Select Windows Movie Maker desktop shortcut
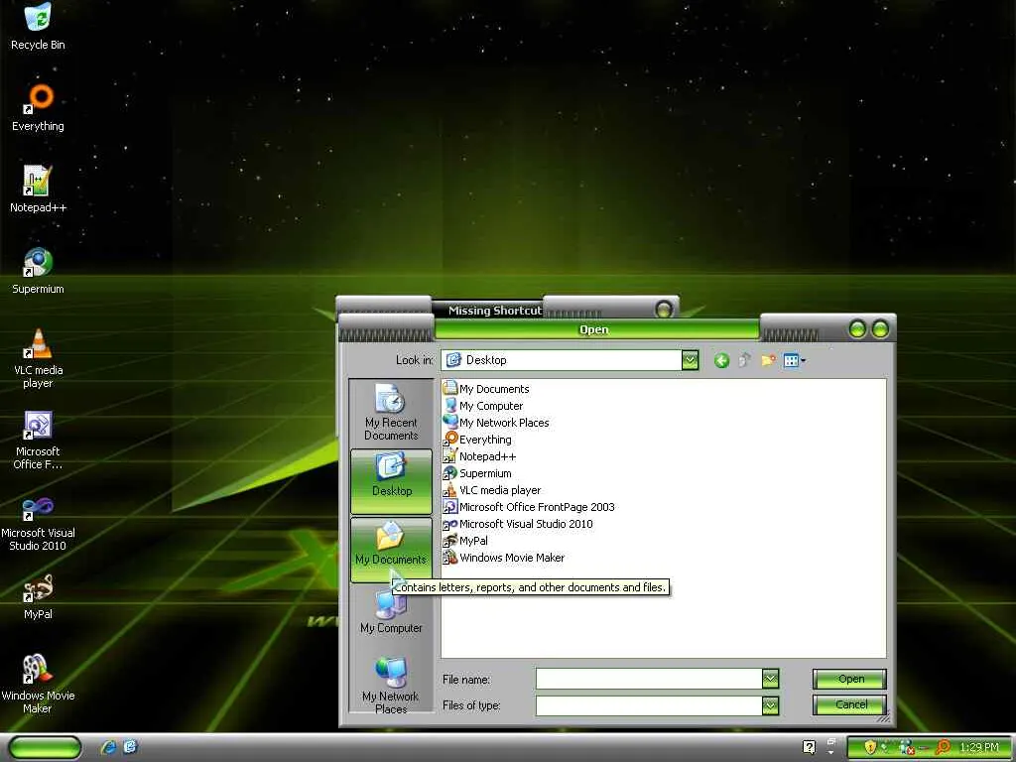 [38, 685]
